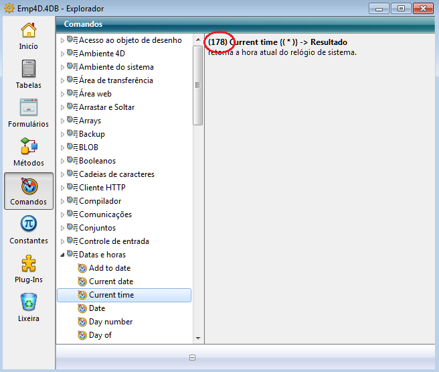Click the theme icon of Datas e horas
Image resolution: width=439 pixels, height=372 pixels.
tap(72, 254)
